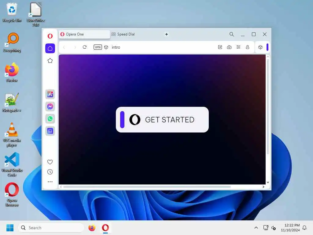Click the purple bar at toolbar end

pyautogui.click(x=267, y=47)
